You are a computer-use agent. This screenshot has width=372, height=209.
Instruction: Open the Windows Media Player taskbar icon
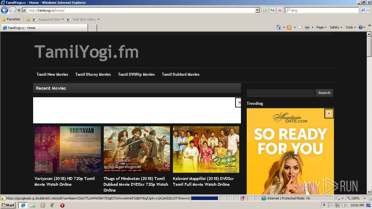click(x=43, y=205)
